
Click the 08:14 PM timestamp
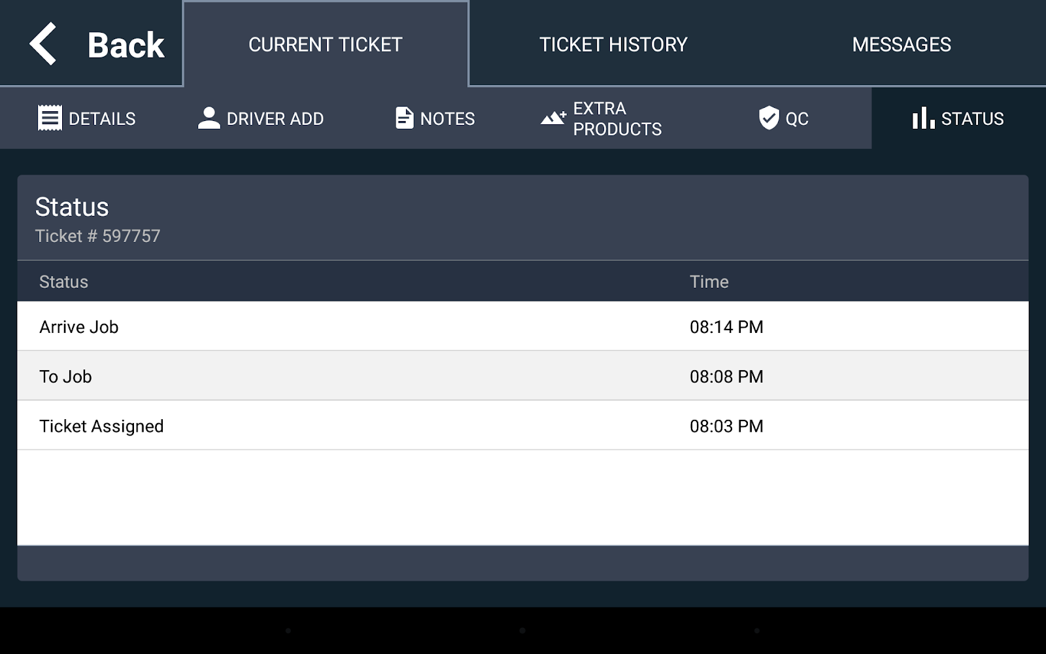point(727,326)
